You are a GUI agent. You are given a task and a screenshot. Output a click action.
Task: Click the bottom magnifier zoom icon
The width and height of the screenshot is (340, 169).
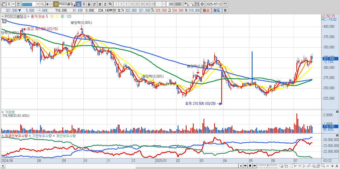323,166
